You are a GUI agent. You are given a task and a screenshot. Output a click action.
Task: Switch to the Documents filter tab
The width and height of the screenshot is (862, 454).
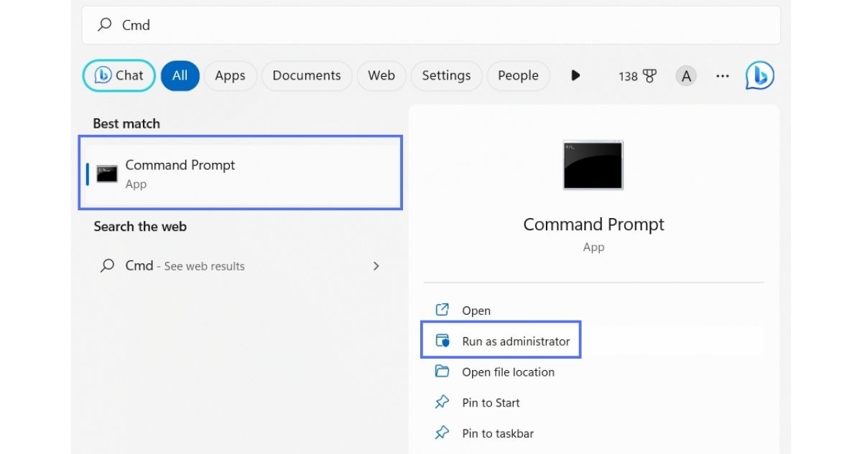(x=307, y=75)
